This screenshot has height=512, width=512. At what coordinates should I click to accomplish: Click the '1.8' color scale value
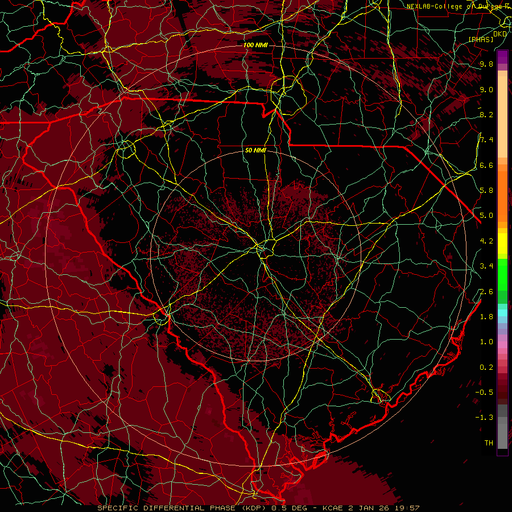coord(486,317)
